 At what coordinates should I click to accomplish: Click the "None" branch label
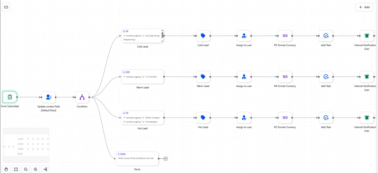(137, 169)
